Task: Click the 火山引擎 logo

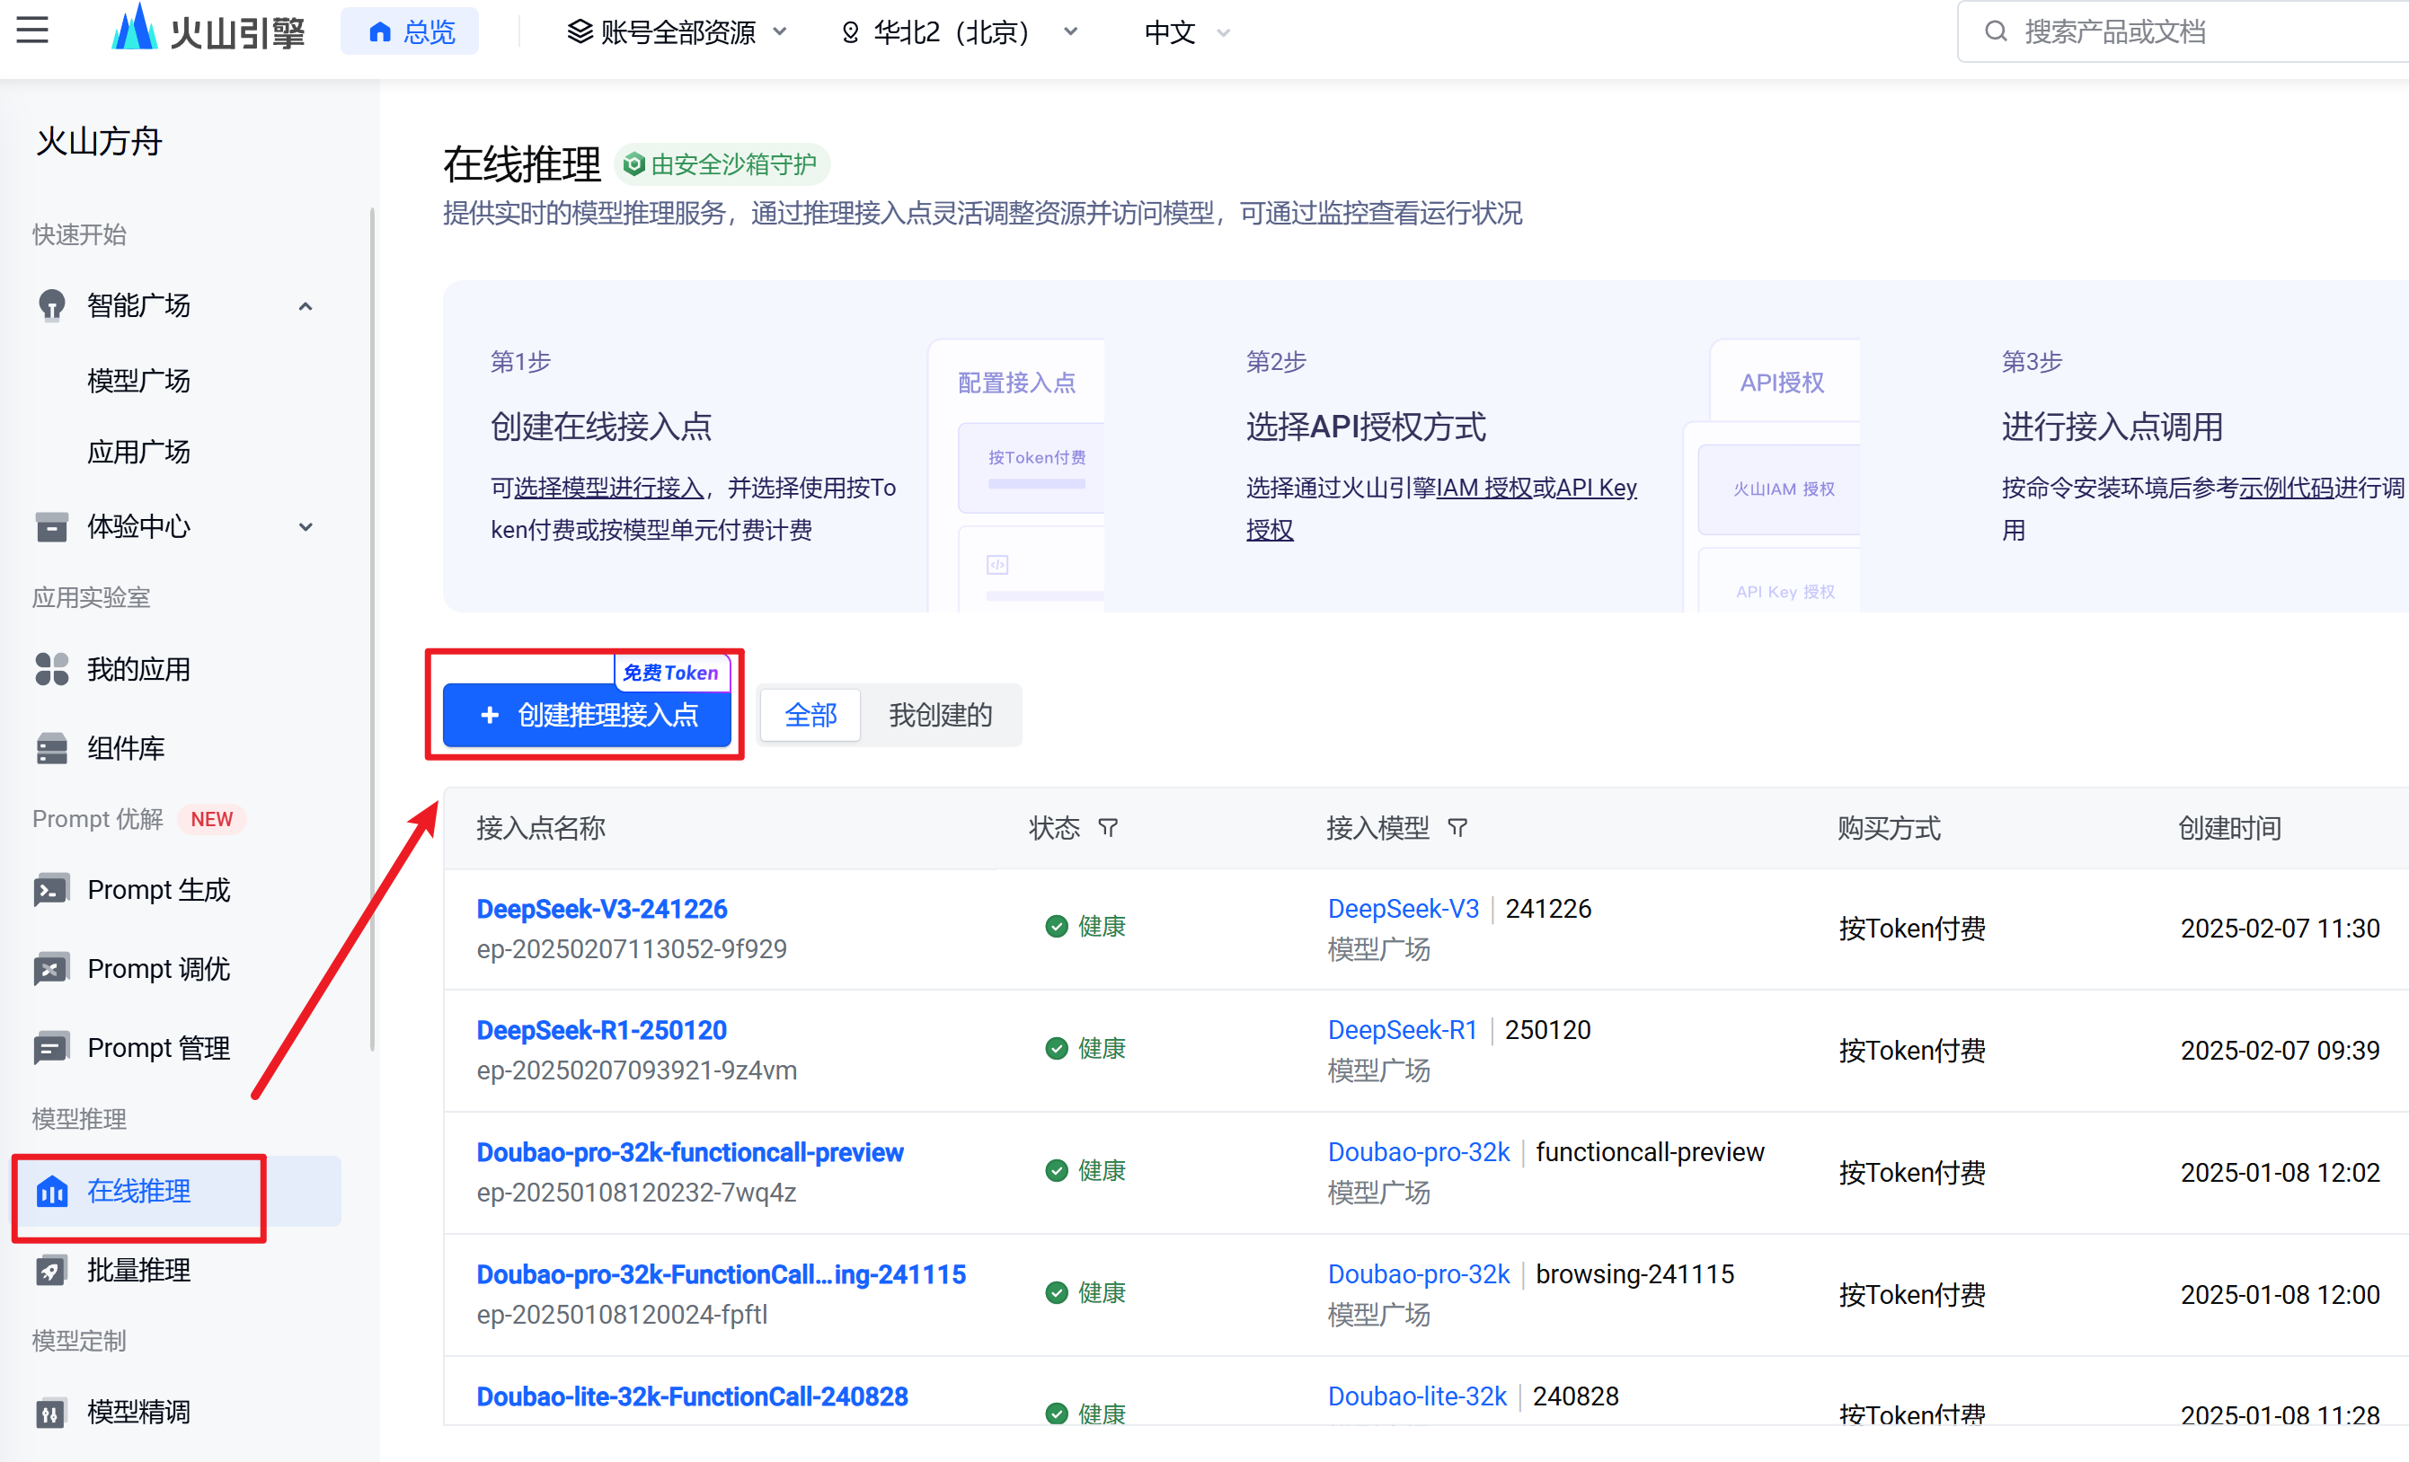Action: click(208, 31)
